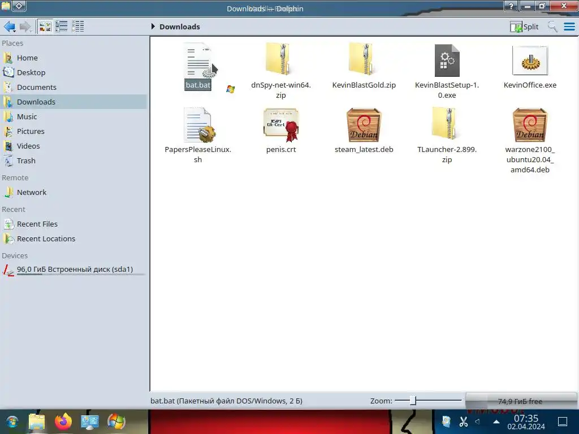
Task: Click the Devices section header
Action: (15, 256)
